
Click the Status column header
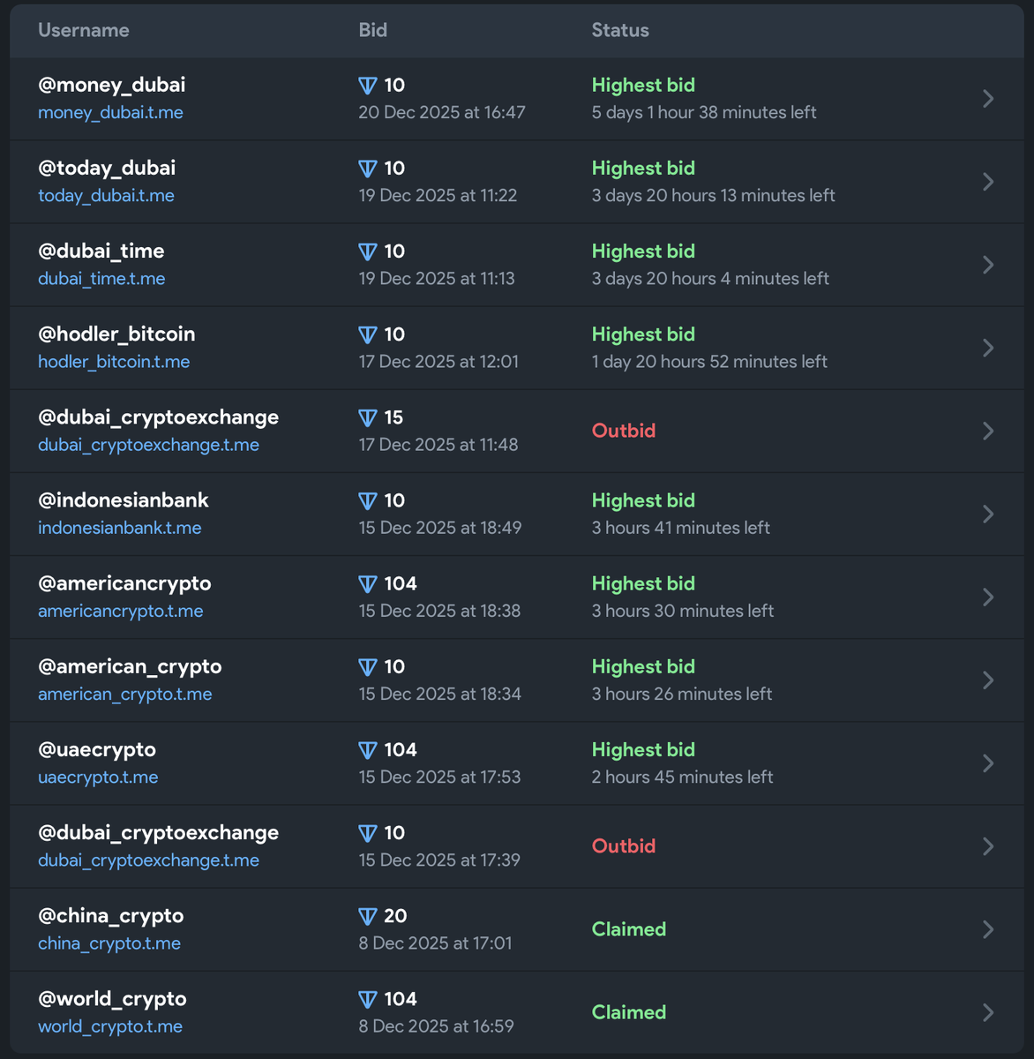[620, 30]
